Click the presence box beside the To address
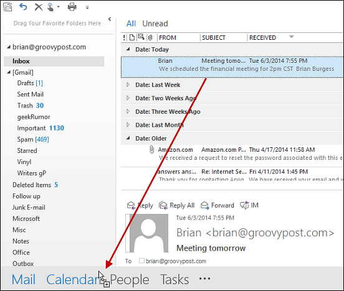 click(x=141, y=261)
